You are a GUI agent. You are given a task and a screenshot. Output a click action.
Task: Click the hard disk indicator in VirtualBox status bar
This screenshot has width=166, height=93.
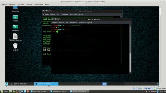click(x=134, y=88)
